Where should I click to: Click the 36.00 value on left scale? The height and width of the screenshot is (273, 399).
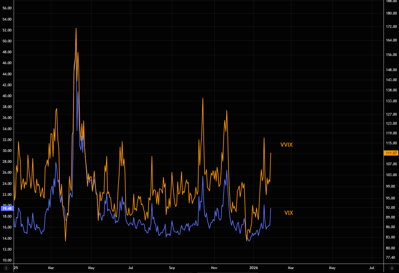(7, 118)
